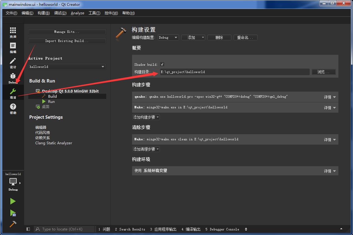Open 代码风格 project settings
This screenshot has height=235, width=353.
coord(43,133)
